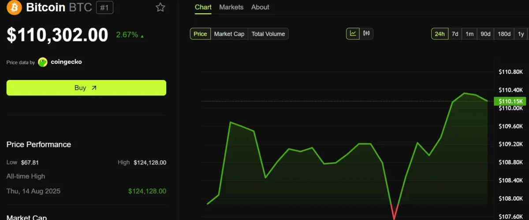Screen dimensions: 529x220
Task: Click the coingecko price data link
Action: click(x=65, y=62)
